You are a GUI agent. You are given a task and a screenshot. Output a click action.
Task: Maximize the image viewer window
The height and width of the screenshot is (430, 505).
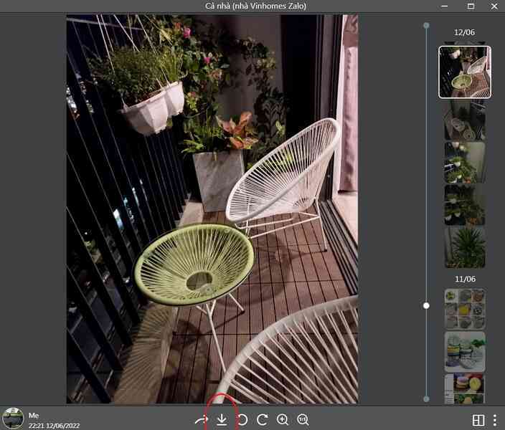click(471, 6)
